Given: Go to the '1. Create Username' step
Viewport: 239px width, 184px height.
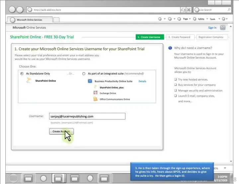Looking at the screenshot, I should (150, 37).
